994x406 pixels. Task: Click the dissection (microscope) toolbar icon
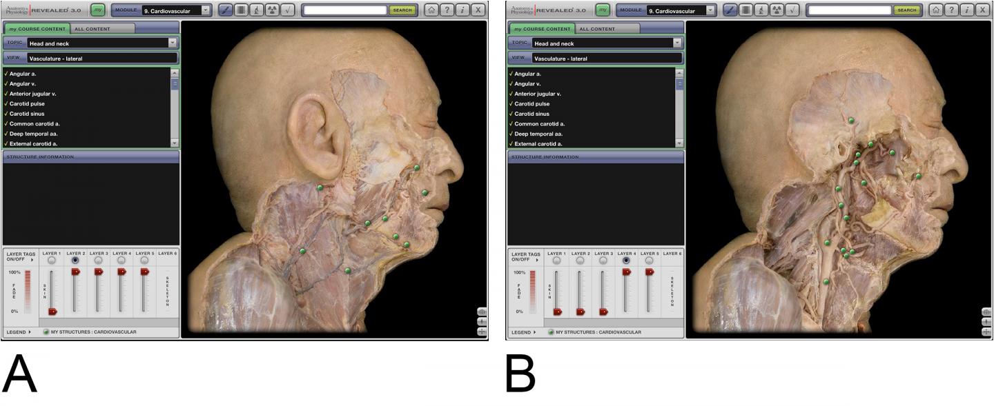pos(257,10)
